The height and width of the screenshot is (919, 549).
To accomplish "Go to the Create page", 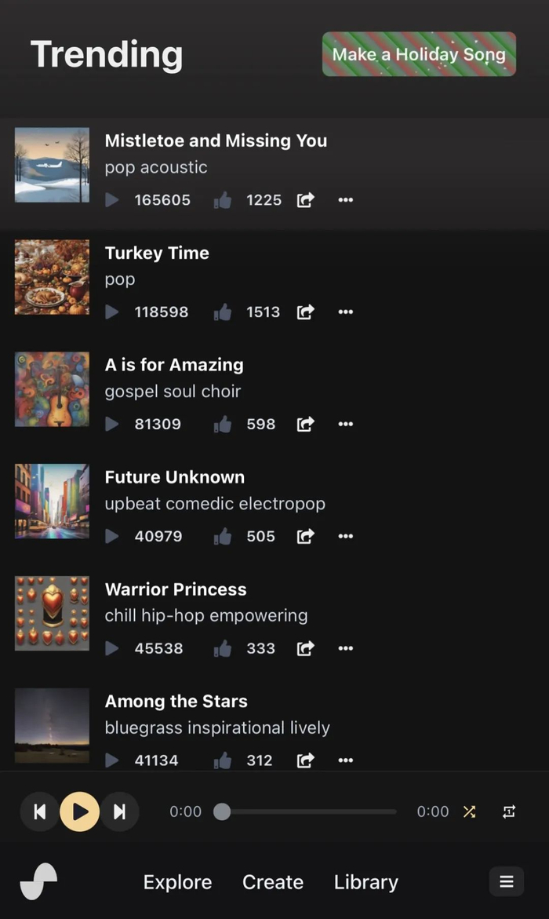I will [273, 882].
